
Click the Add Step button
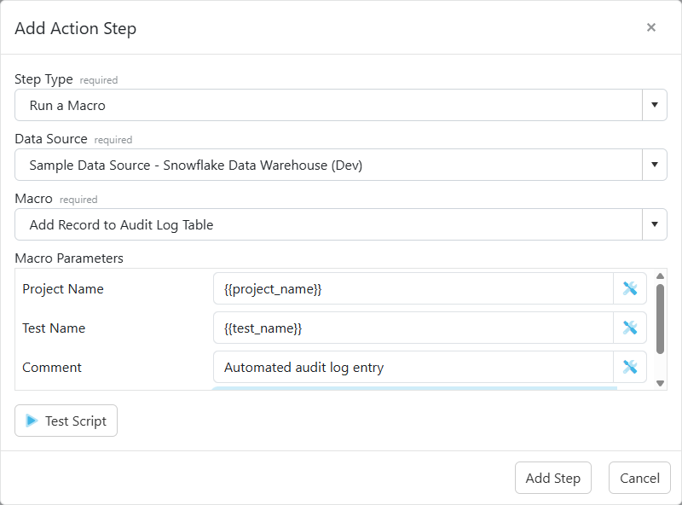pos(552,478)
